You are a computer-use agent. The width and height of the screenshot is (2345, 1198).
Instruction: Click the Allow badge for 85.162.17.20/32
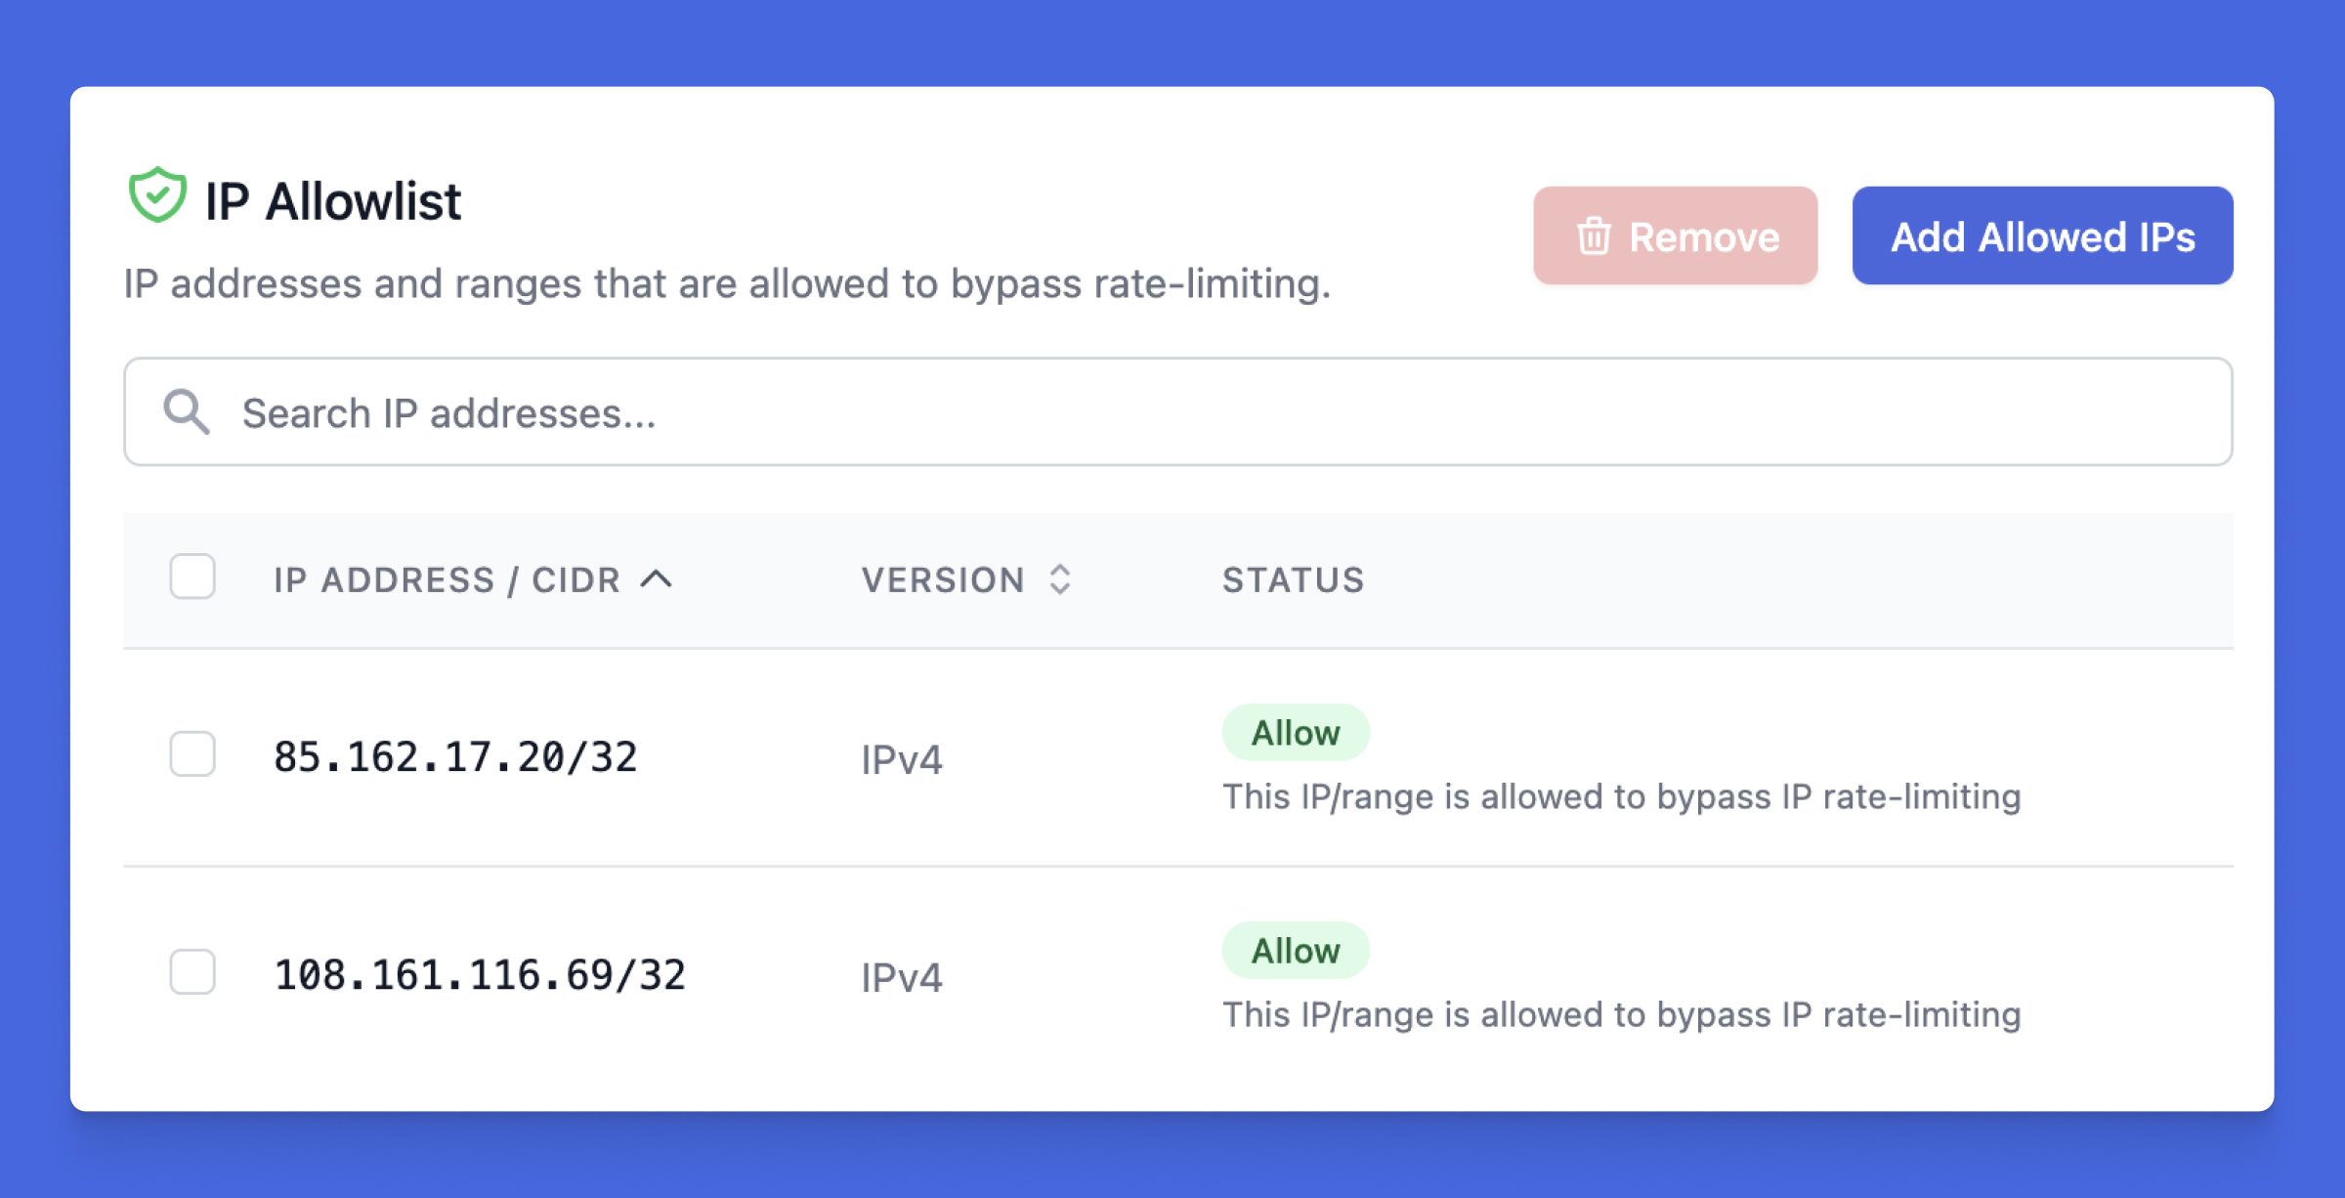[1296, 733]
